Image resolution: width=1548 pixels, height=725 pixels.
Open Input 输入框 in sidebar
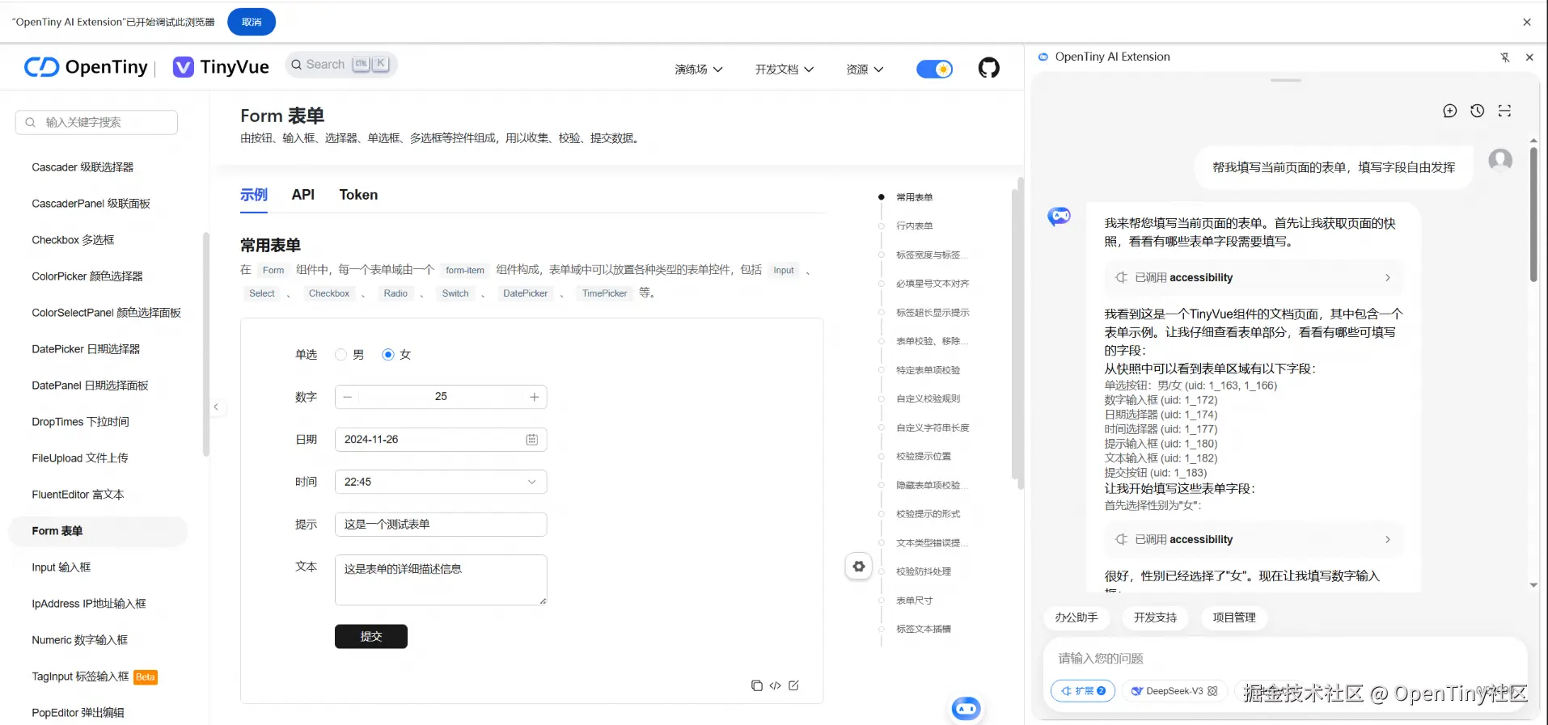tap(61, 567)
